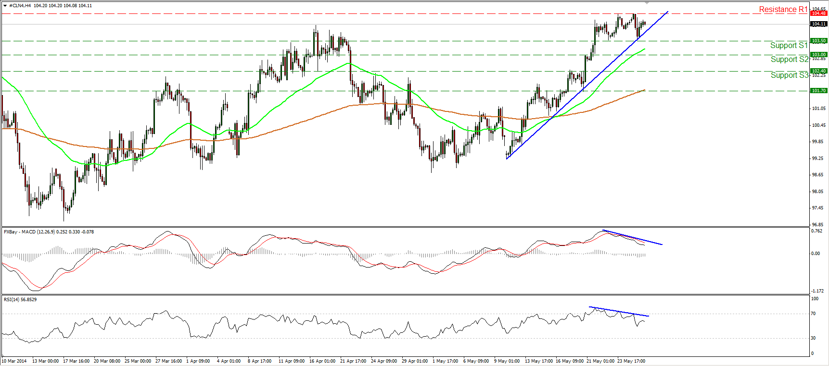Click the 6 May 09:00 time label
Image resolution: width=829 pixels, height=366 pixels.
(x=476, y=361)
